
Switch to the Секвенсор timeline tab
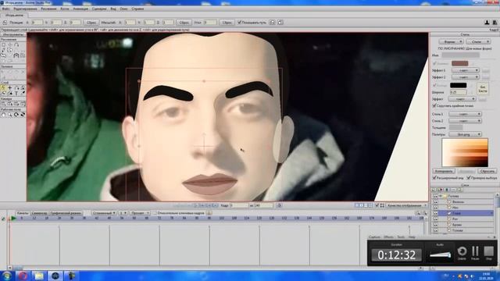[x=39, y=213]
